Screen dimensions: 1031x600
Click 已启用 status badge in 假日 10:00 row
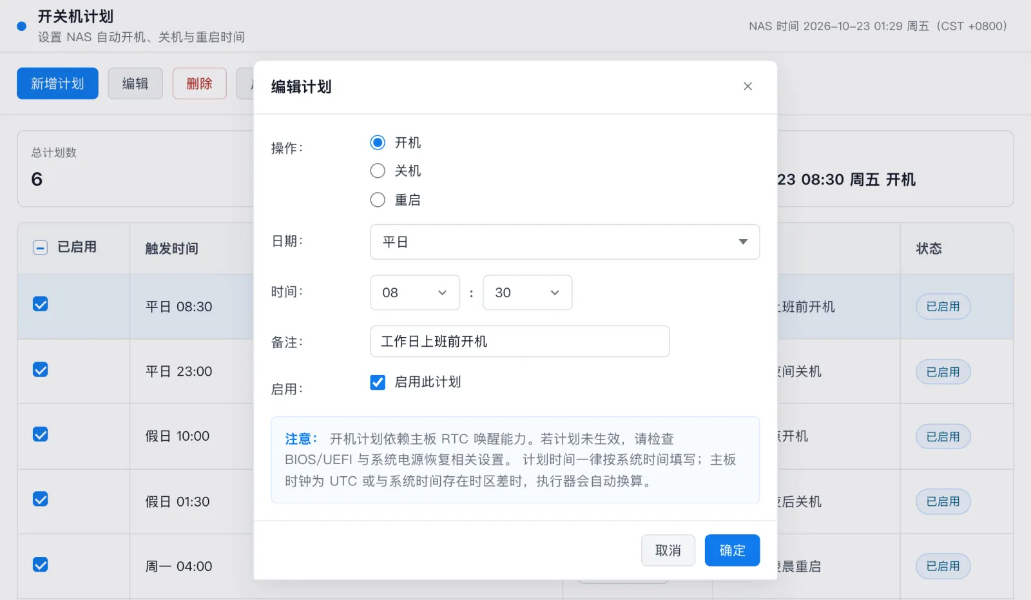coord(943,437)
